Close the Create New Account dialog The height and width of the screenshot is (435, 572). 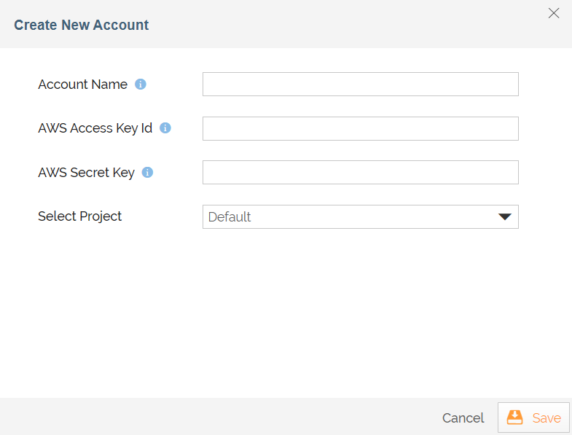pyautogui.click(x=554, y=13)
